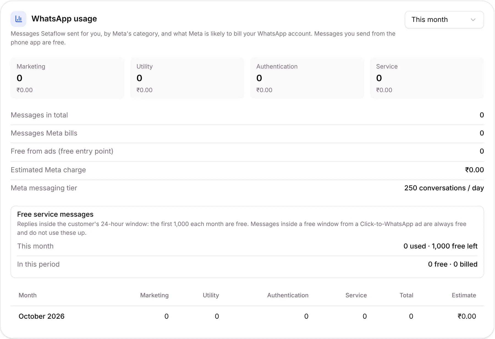Click the Messages Meta bills label
The height and width of the screenshot is (339, 495).
click(x=44, y=133)
